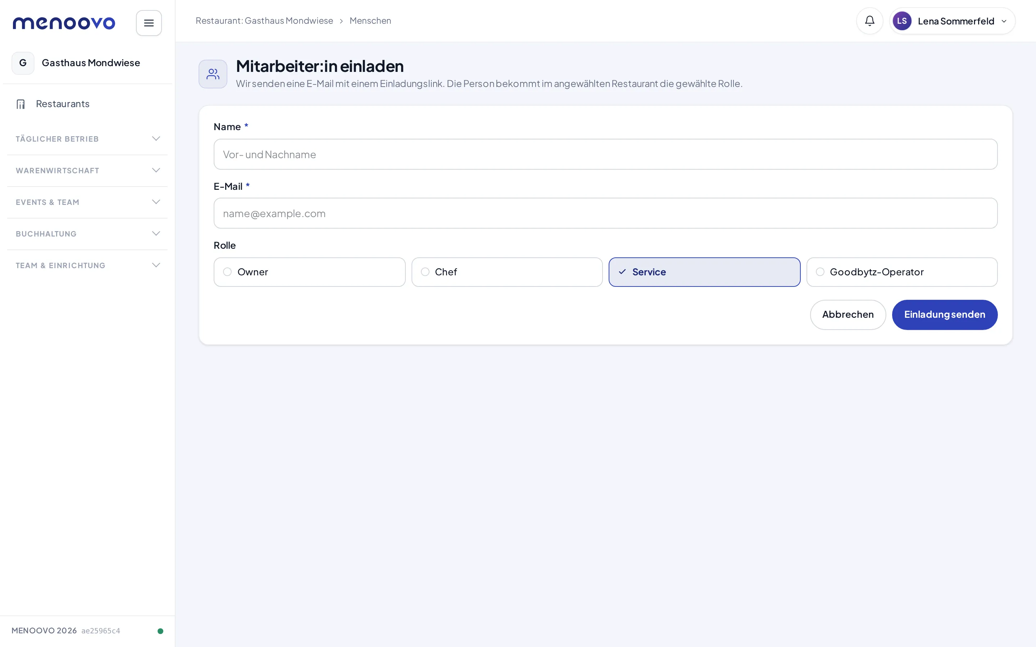Screen dimensions: 1036x647
Task: Click the green status dot in footer
Action: pyautogui.click(x=160, y=631)
